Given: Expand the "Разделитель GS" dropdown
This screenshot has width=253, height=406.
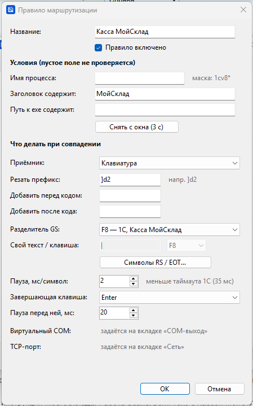Looking at the screenshot, I should tap(170, 230).
